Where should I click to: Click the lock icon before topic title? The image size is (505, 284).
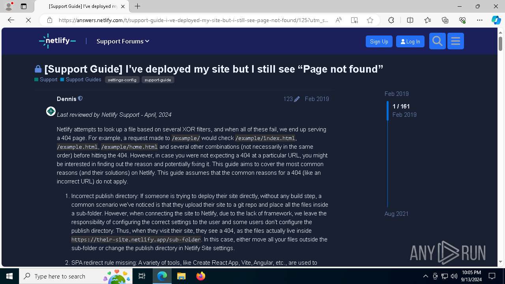(x=38, y=69)
